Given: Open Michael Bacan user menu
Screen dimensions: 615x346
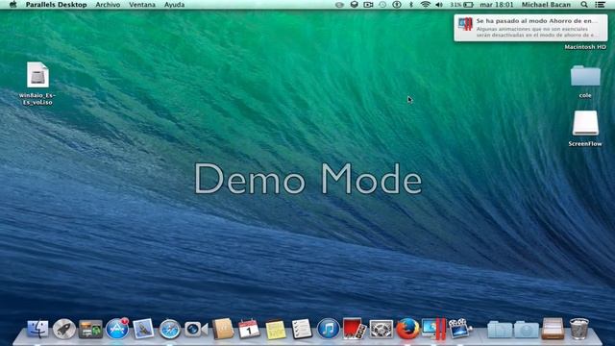Looking at the screenshot, I should [x=546, y=5].
